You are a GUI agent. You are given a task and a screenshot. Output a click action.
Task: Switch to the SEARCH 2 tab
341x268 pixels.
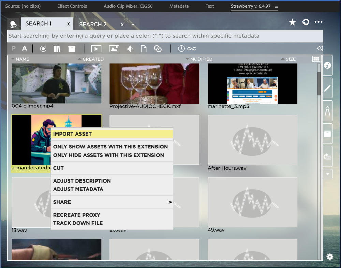coord(93,24)
